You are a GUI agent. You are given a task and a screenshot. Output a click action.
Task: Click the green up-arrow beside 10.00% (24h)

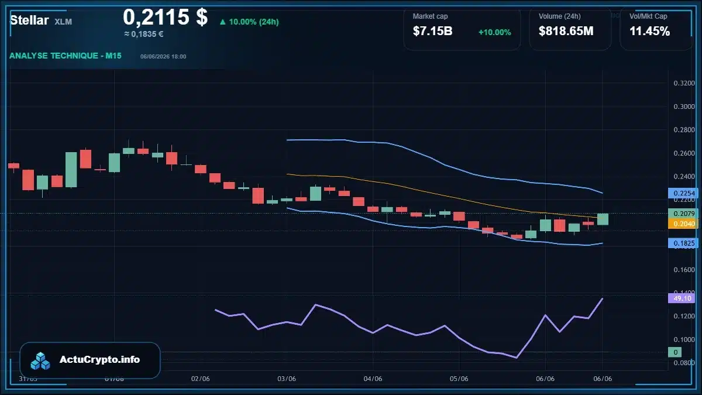tap(222, 22)
